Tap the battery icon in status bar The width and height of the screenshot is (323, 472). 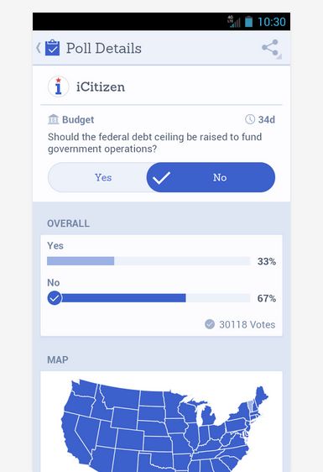click(x=248, y=22)
